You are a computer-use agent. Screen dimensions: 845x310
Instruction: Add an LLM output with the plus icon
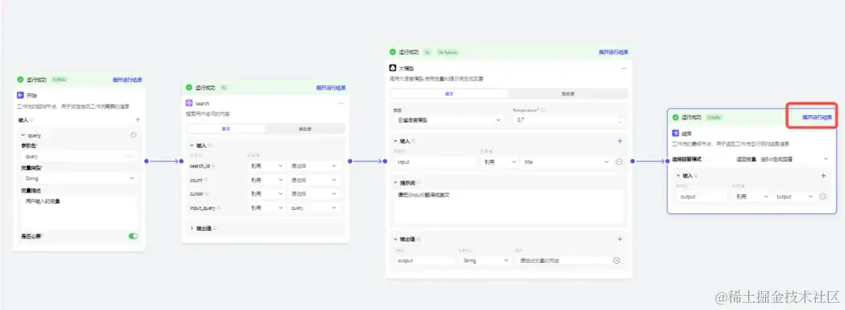[x=620, y=239]
